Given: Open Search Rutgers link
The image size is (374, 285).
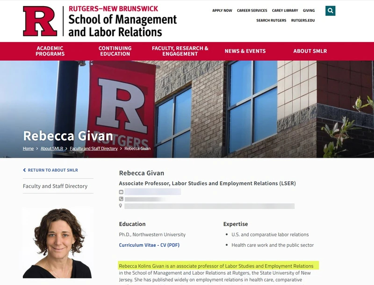Looking at the screenshot, I should pos(271,20).
